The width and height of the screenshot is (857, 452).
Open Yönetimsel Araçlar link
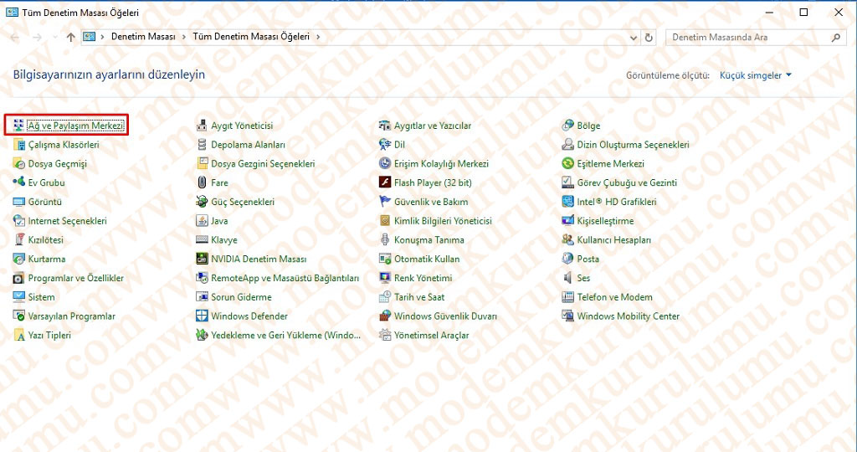pyautogui.click(x=431, y=335)
